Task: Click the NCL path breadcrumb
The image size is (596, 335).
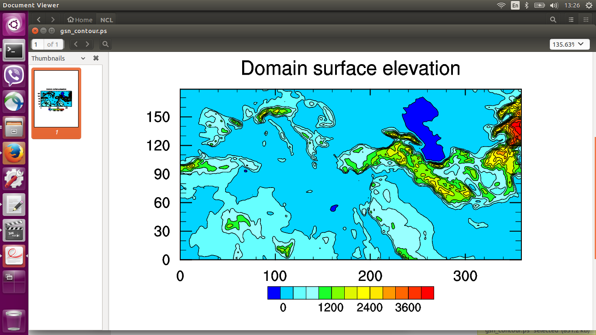Action: (x=106, y=20)
